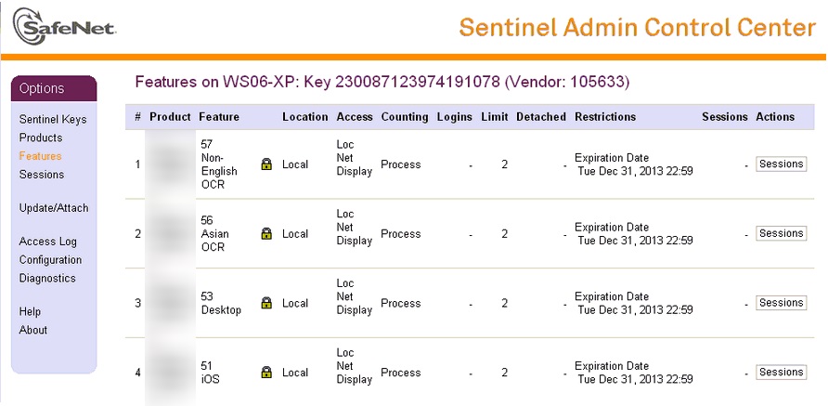Open Configuration settings
This screenshot has width=828, height=406.
pyautogui.click(x=51, y=260)
